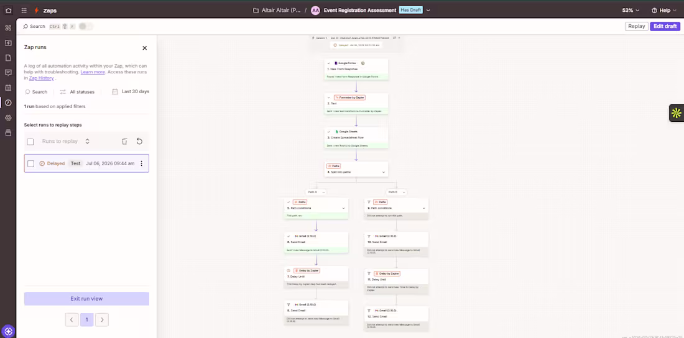Tick the select-all runs checkbox
Viewport: 684px width, 338px height.
(x=30, y=142)
